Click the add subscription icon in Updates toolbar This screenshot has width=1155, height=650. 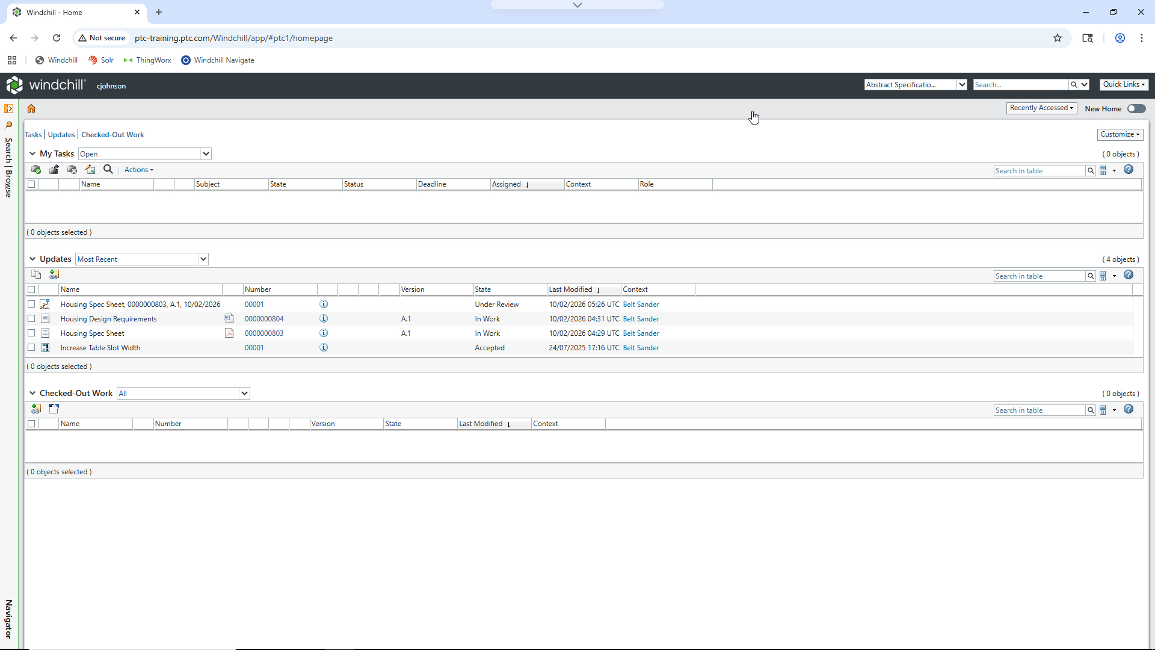click(54, 274)
